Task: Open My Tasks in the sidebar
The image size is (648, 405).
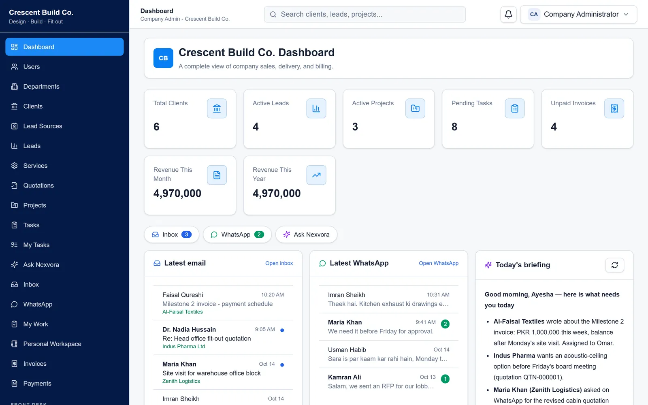Action: pyautogui.click(x=64, y=245)
